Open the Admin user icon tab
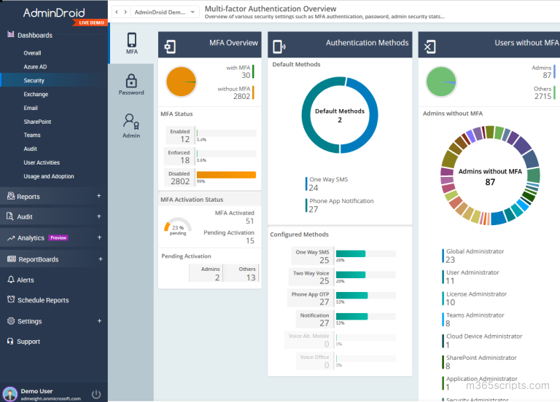This screenshot has height=402, width=560. [131, 125]
